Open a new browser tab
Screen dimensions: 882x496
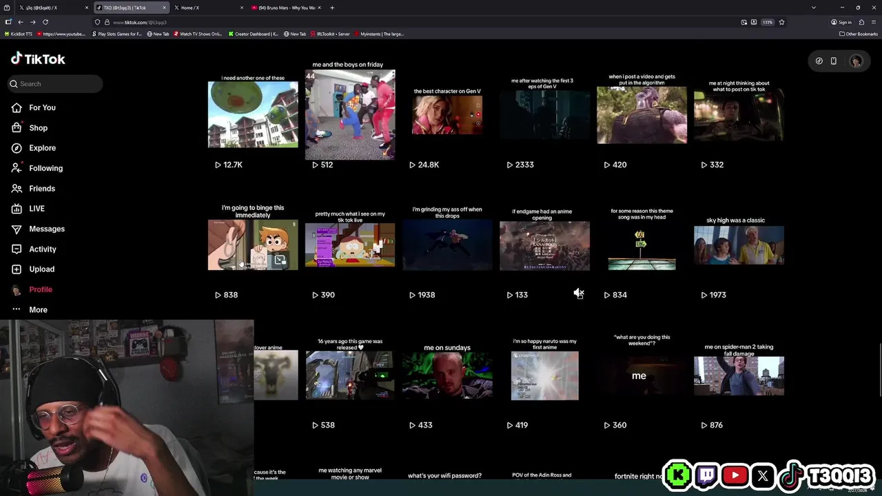coord(332,8)
